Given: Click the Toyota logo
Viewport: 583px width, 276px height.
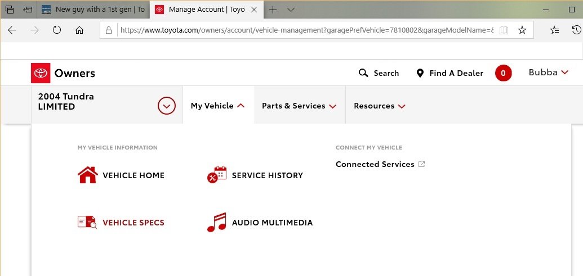Looking at the screenshot, I should pyautogui.click(x=41, y=73).
